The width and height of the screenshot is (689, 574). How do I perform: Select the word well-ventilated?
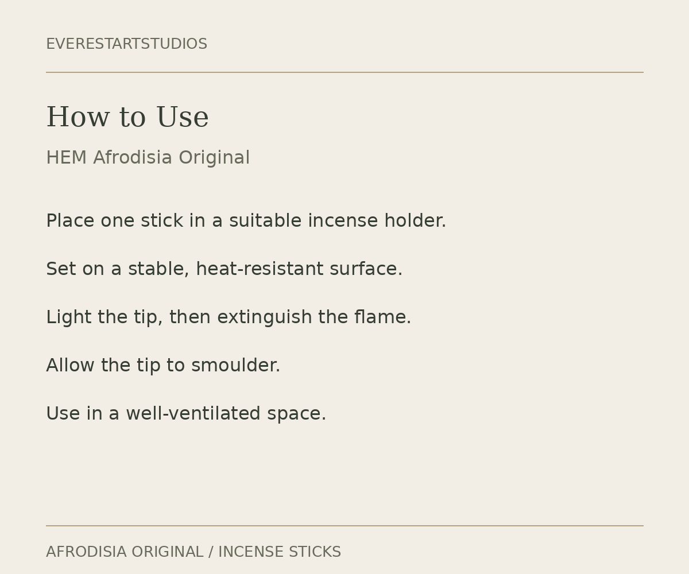193,414
